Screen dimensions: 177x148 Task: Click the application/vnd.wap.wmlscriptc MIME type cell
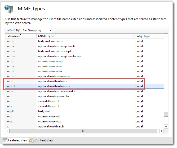click(61, 56)
